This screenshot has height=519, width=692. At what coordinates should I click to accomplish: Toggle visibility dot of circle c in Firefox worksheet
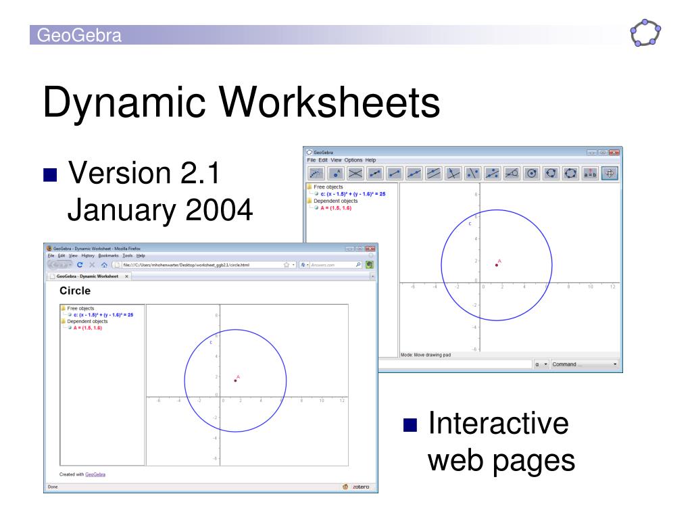tap(70, 315)
